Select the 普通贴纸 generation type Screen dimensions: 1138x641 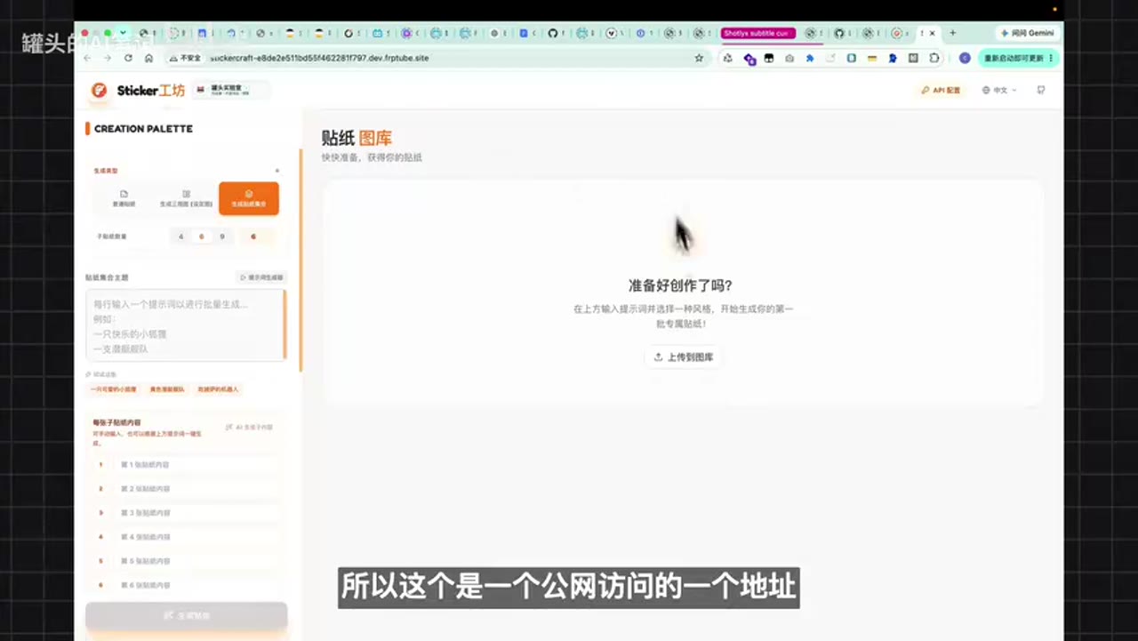click(x=124, y=198)
